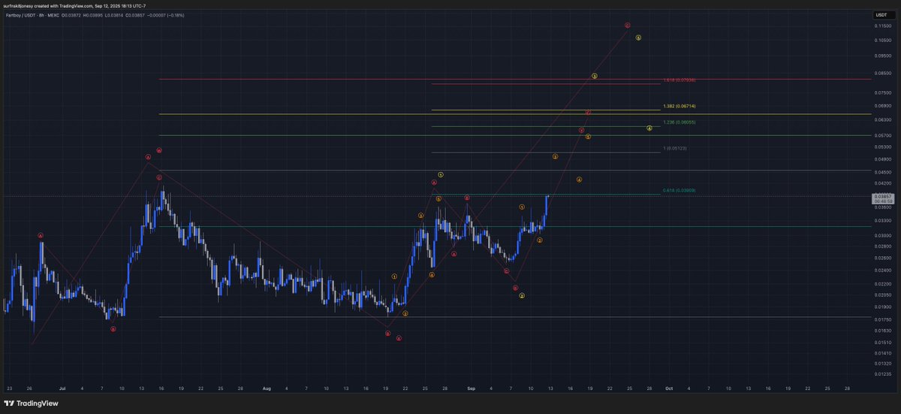The image size is (901, 414).
Task: Click the Fartboy / USDT symbol title
Action: click(x=19, y=14)
